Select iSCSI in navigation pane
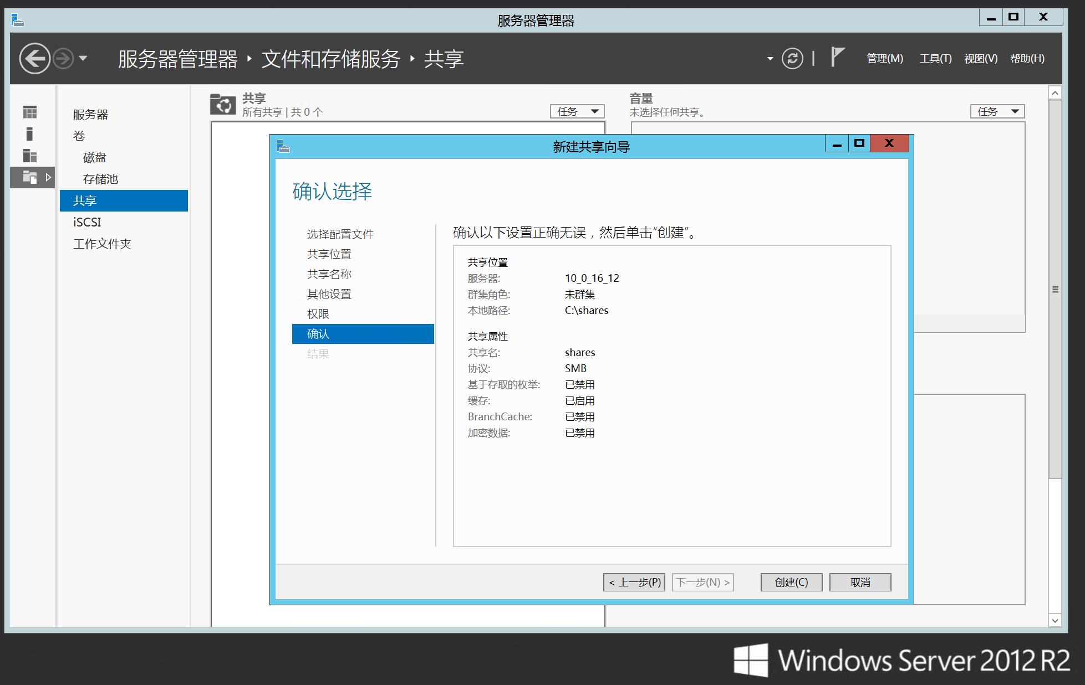 (87, 222)
